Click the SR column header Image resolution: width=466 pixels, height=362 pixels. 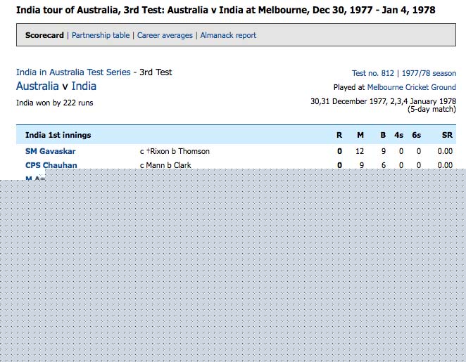click(x=446, y=135)
